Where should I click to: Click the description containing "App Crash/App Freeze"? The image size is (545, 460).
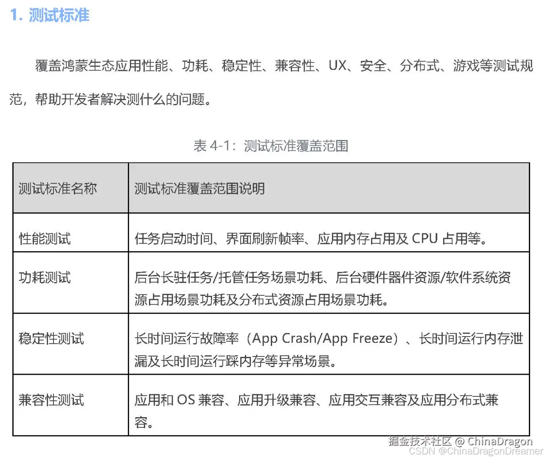[x=329, y=350]
